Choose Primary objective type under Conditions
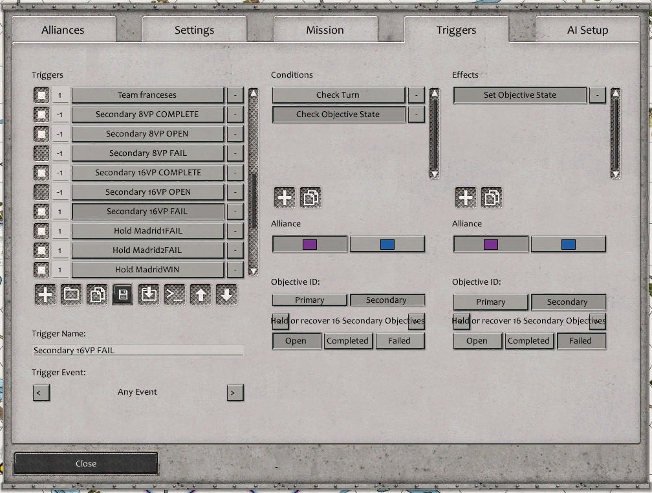The image size is (652, 493). [309, 300]
